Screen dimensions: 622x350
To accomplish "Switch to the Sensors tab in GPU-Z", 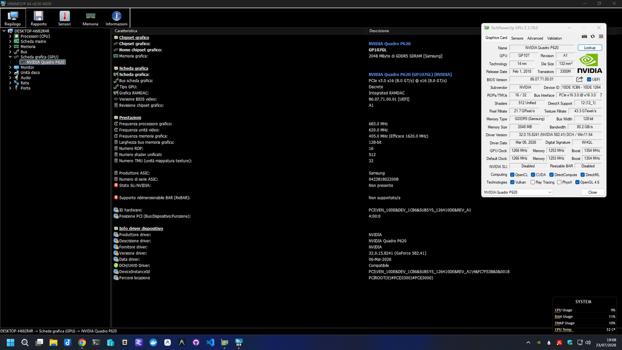I will tap(517, 38).
